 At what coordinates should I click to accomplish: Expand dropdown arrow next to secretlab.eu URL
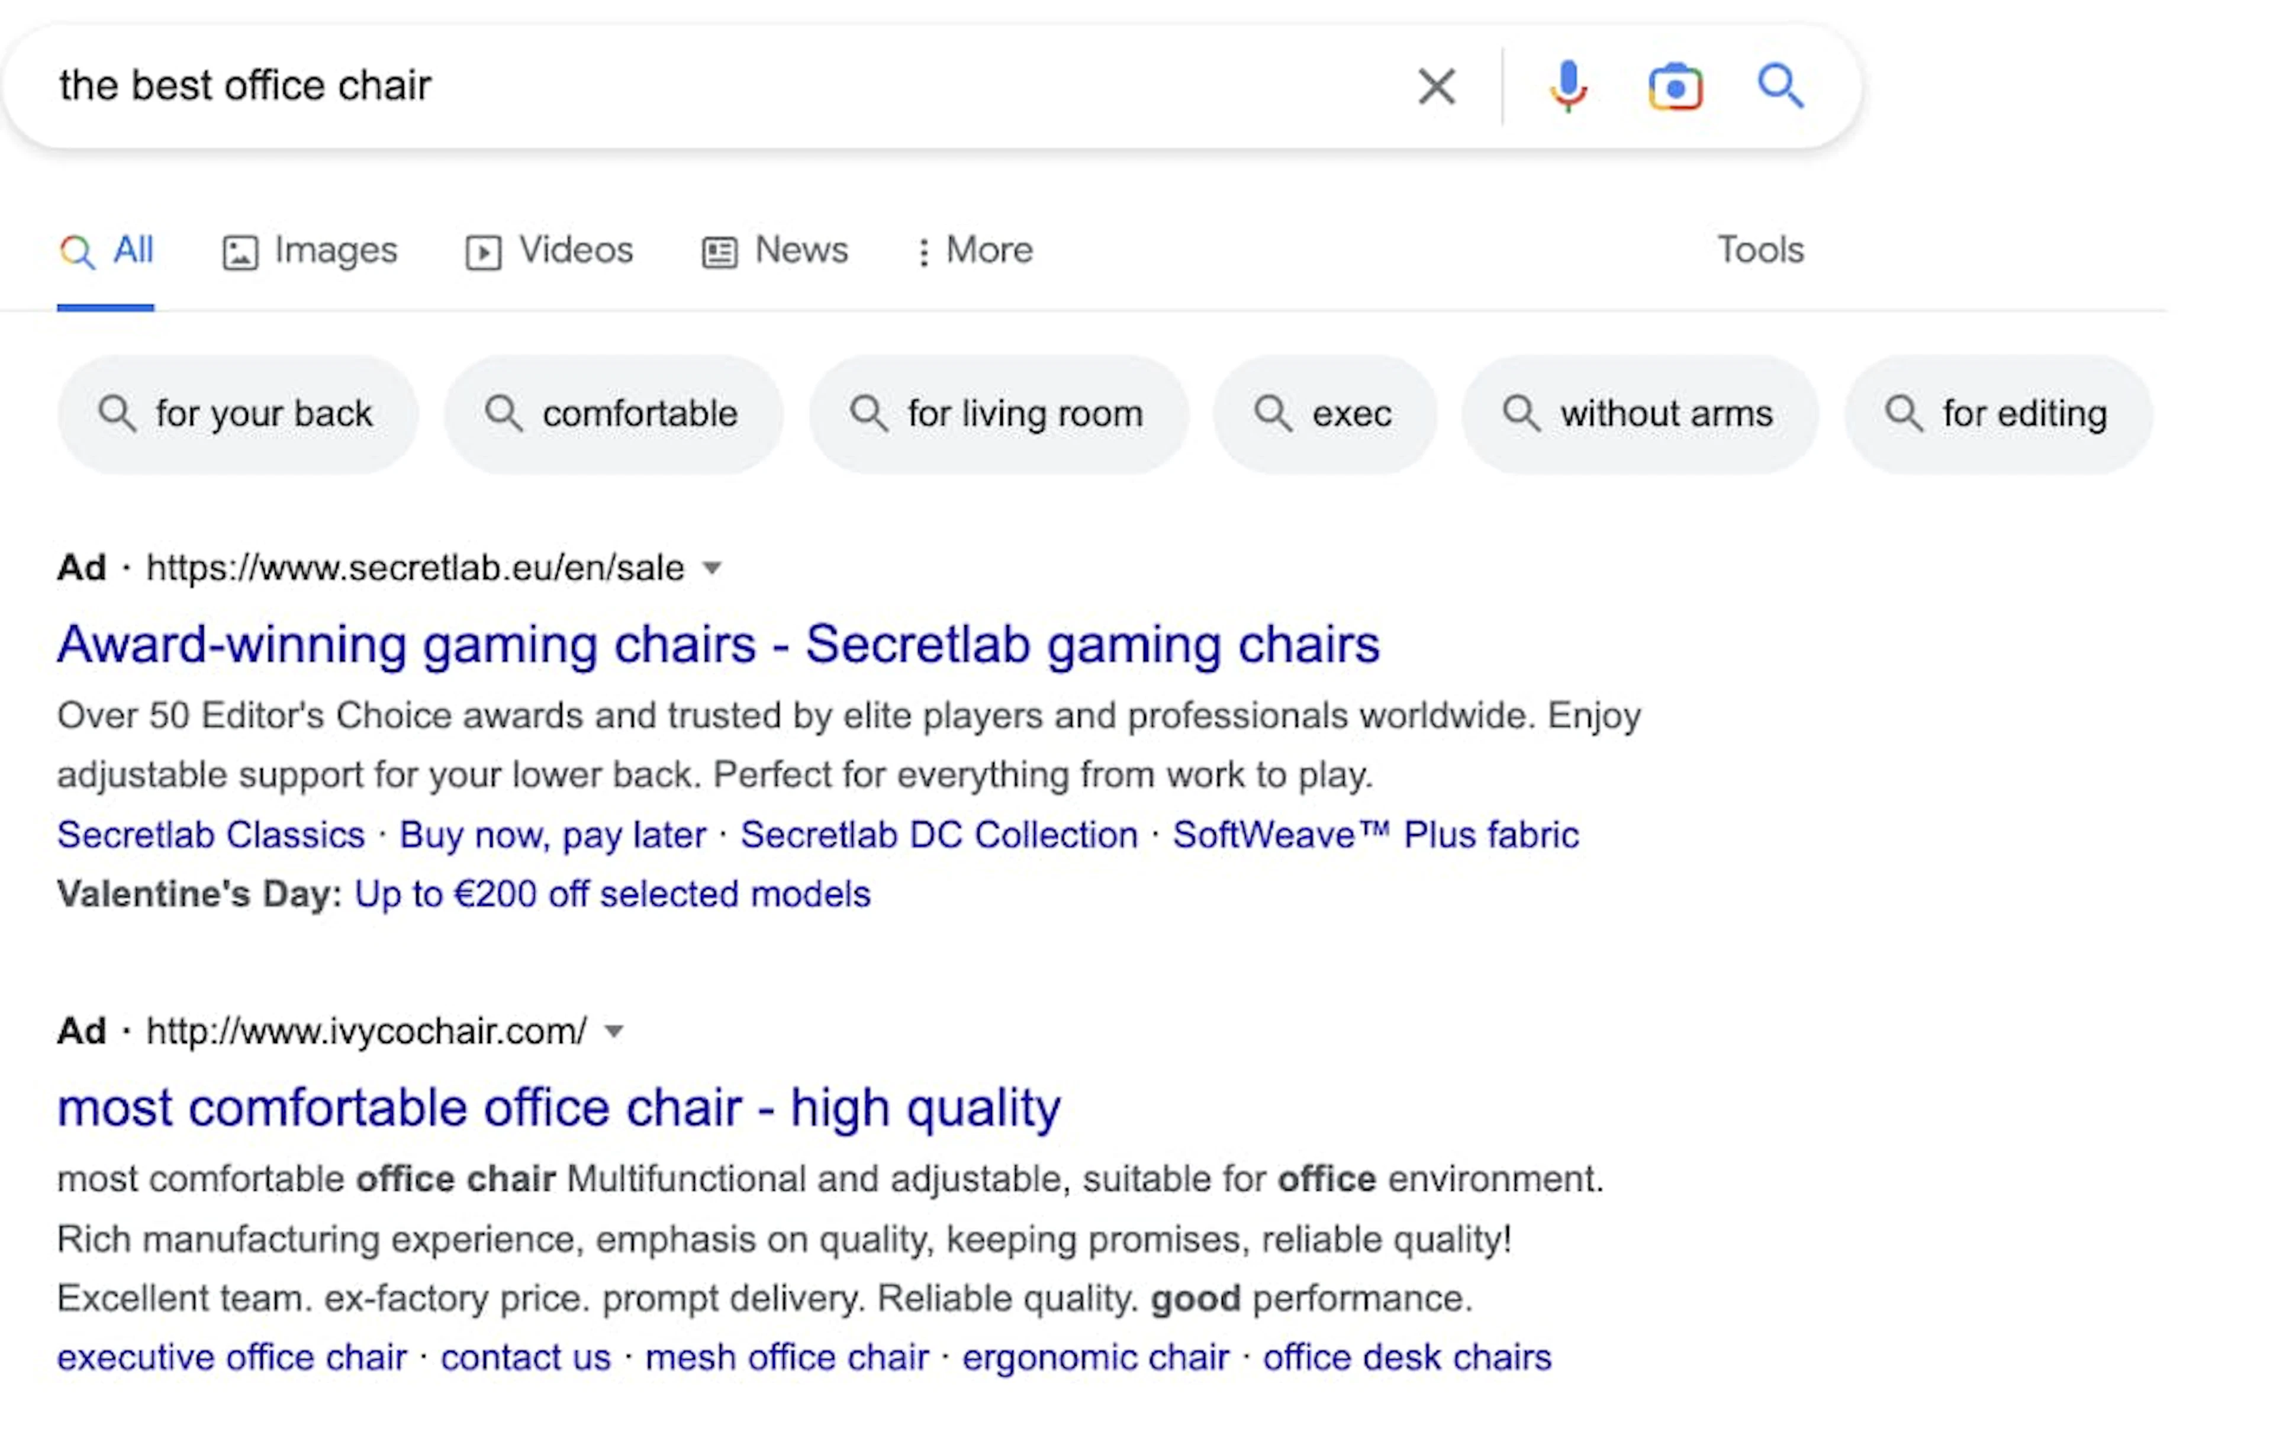click(x=713, y=568)
